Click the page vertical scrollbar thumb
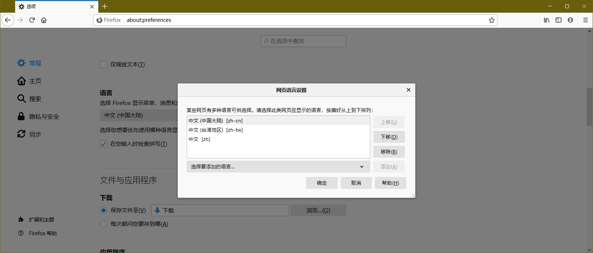 point(589,107)
